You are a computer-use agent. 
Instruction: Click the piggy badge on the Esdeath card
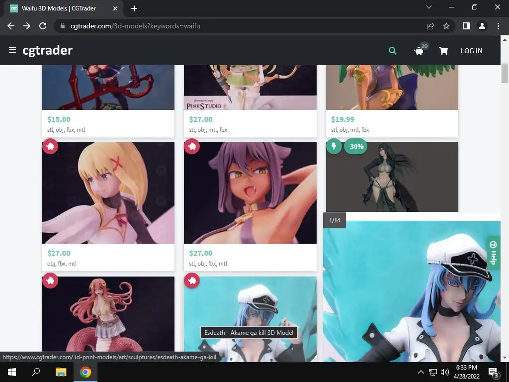coord(192,281)
